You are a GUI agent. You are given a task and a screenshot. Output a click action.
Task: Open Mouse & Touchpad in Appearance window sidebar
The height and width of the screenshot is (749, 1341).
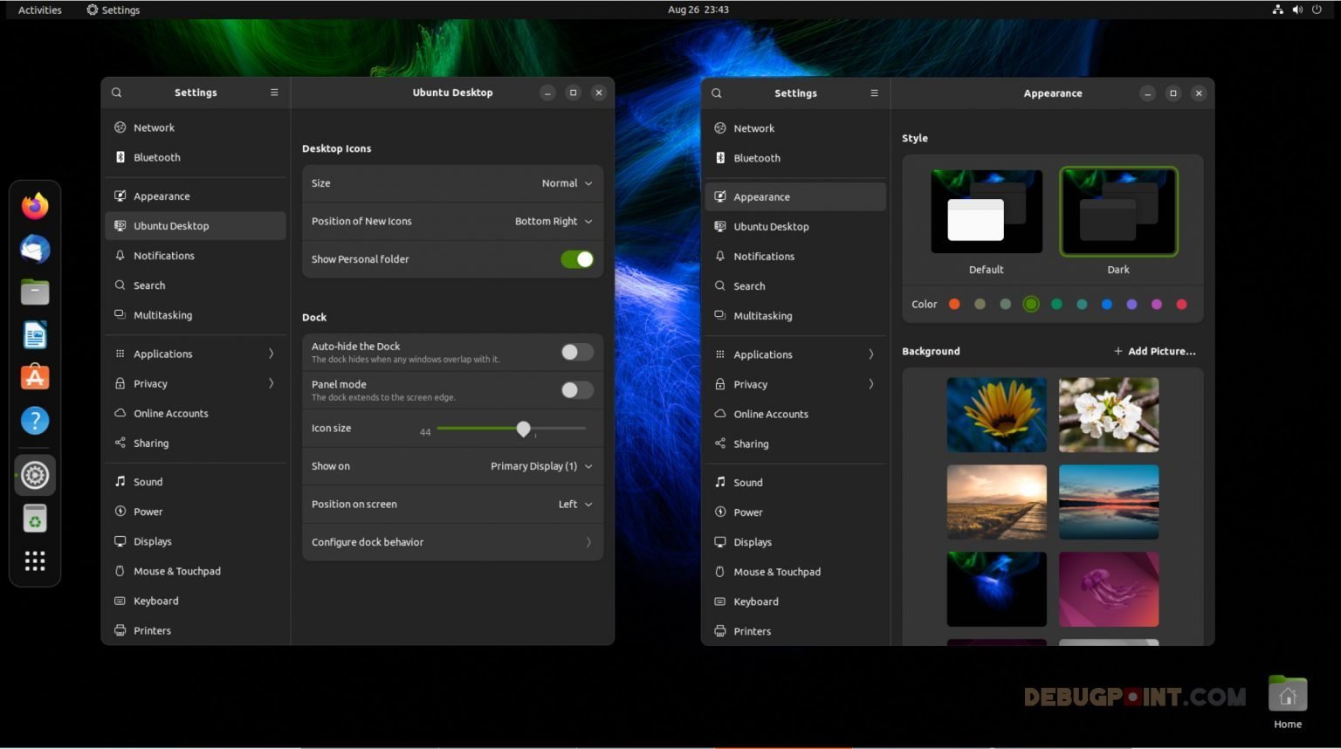(x=795, y=572)
